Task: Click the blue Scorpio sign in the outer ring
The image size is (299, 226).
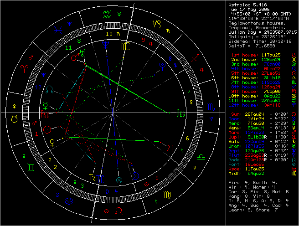Action: pyautogui.click(x=211, y=107)
